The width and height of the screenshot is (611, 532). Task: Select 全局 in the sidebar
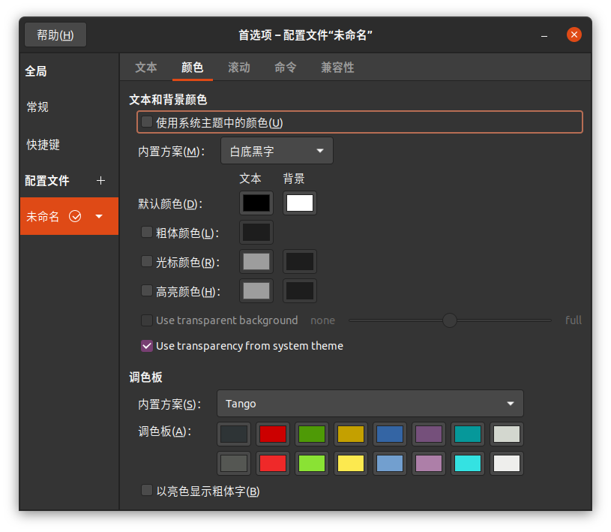click(x=37, y=71)
